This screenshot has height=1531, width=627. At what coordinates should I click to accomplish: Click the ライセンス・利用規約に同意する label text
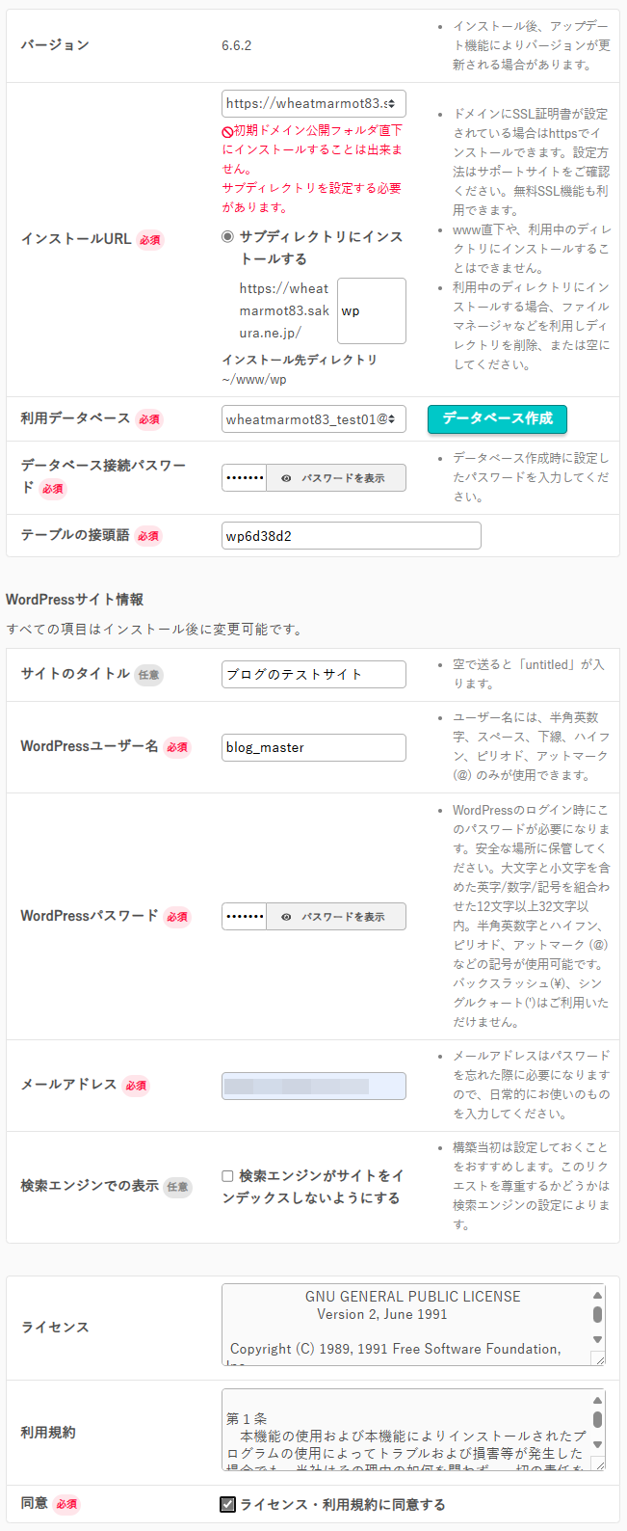tap(343, 1504)
